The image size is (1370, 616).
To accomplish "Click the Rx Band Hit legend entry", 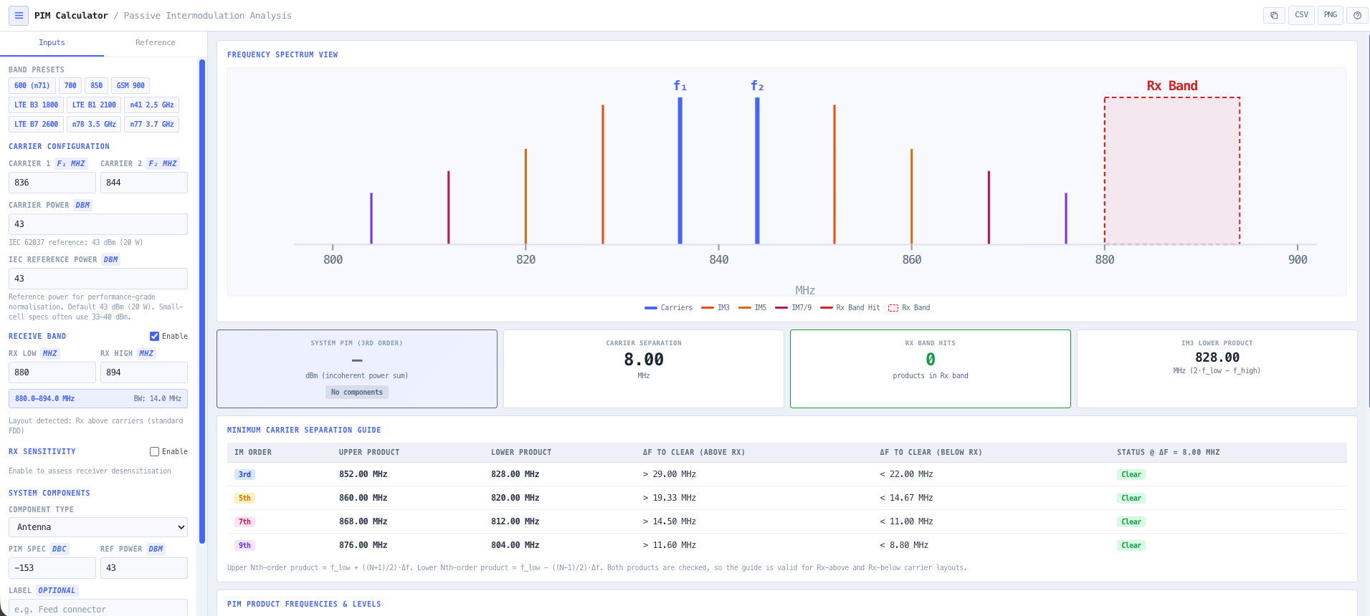I will [850, 308].
